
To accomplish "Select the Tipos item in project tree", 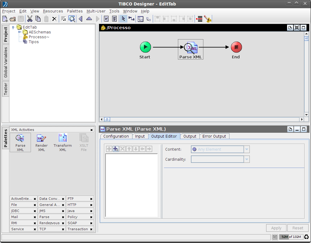I will pyautogui.click(x=34, y=42).
